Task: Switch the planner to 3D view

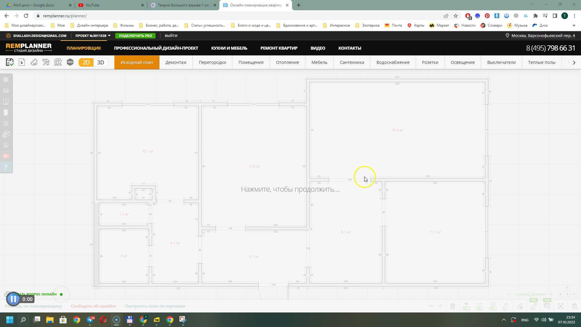Action: click(x=100, y=62)
